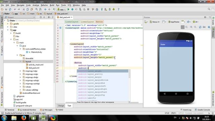Click the Make Project icon
The height and width of the screenshot is (121, 215).
[54, 9]
